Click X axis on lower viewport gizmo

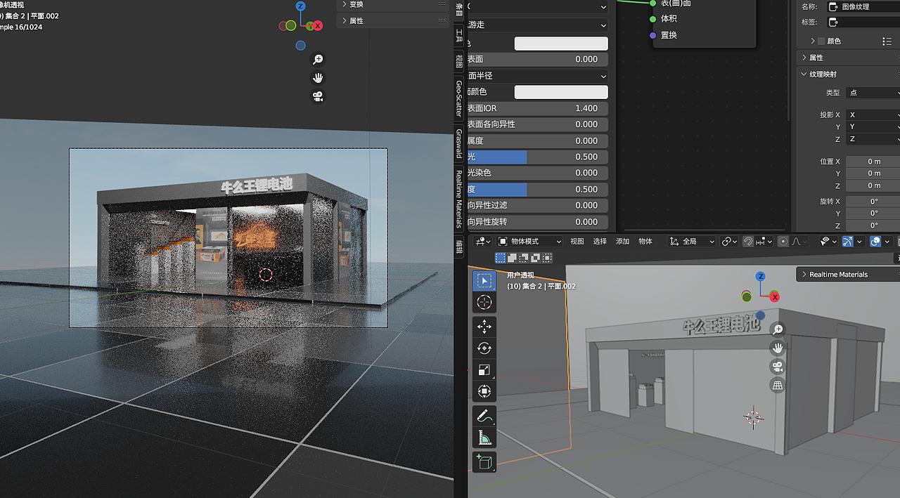[775, 297]
